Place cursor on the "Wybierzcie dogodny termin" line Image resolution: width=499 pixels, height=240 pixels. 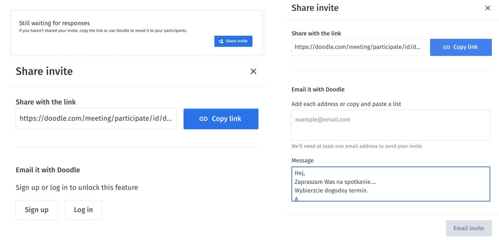(x=331, y=191)
